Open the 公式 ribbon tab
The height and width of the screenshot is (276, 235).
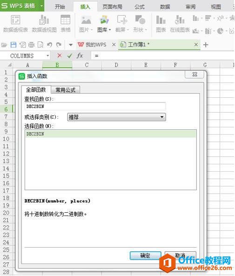[x=140, y=7]
